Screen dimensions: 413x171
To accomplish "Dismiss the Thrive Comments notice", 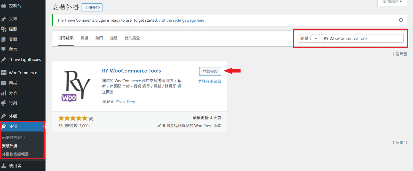I will click(401, 20).
